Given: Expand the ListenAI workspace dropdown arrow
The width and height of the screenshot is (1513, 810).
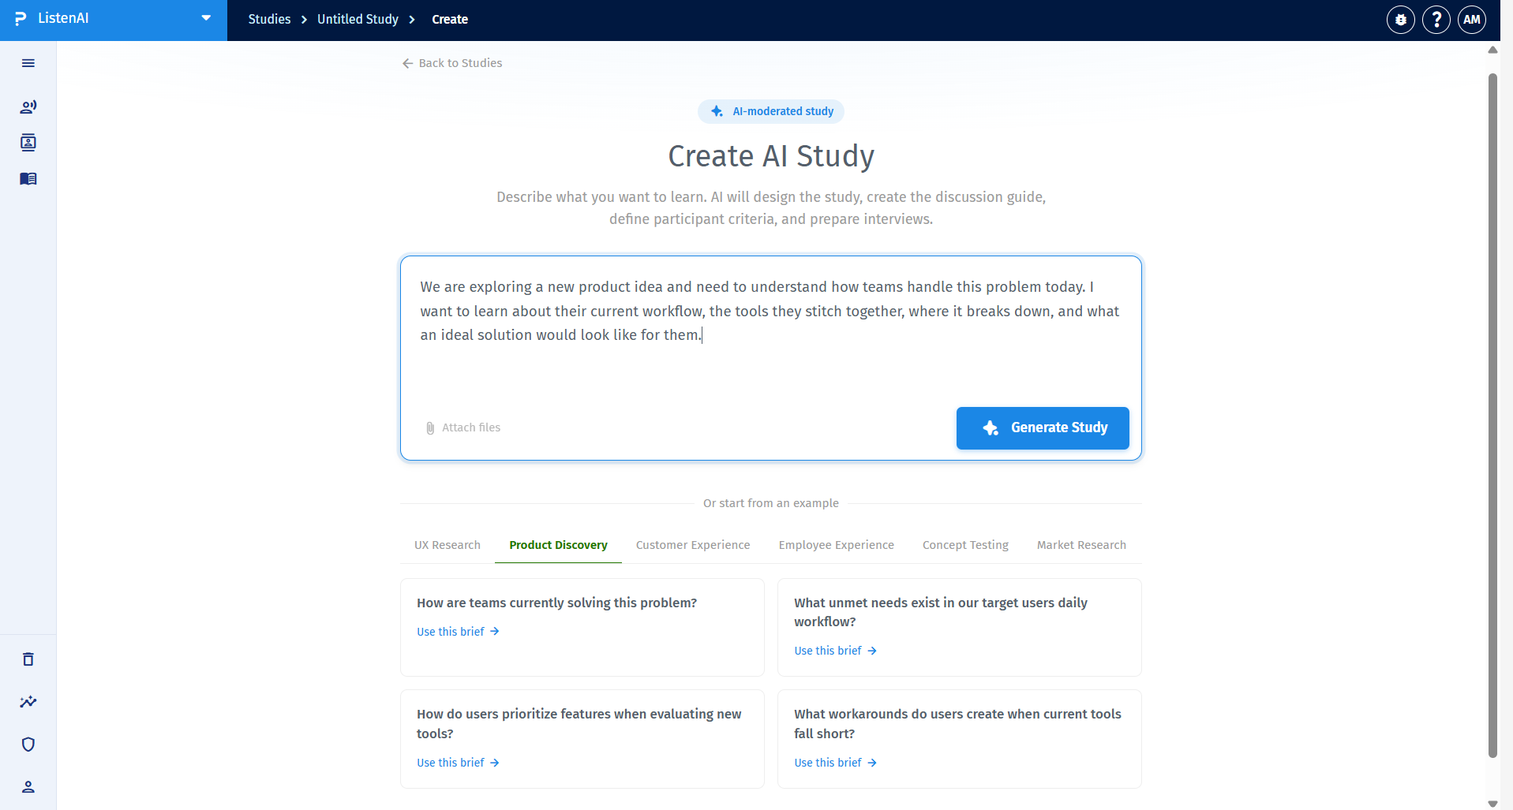Looking at the screenshot, I should (206, 18).
